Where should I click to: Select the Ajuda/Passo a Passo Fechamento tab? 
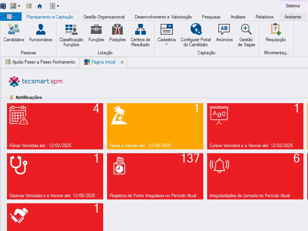click(x=40, y=62)
